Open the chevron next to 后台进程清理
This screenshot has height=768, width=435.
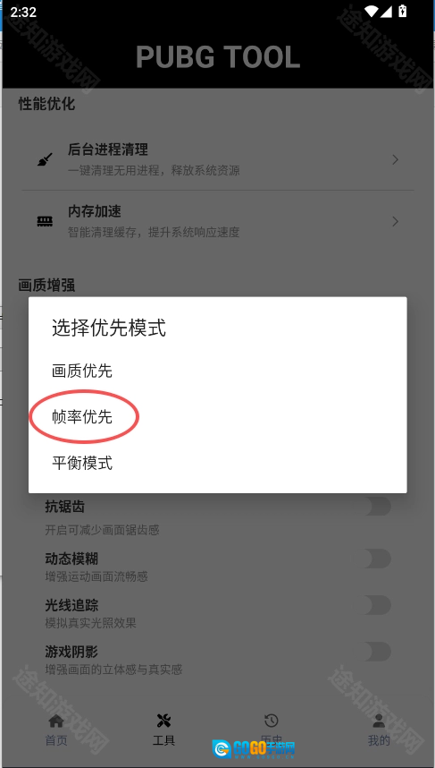395,159
